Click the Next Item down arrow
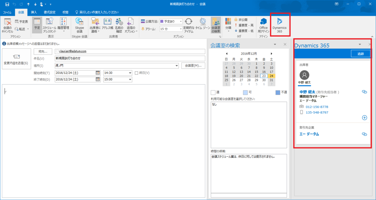 click(36, 4)
